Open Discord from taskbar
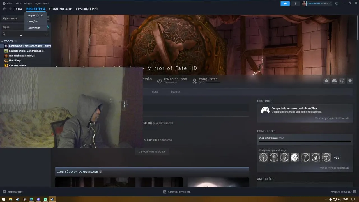 tap(38, 199)
